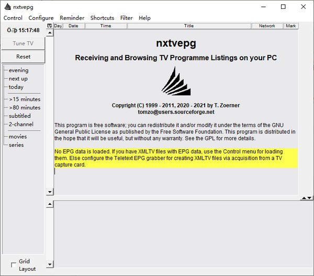Screen dimensions: 314x276
Task: Click the nxtvepg title bar icon
Action: point(8,7)
